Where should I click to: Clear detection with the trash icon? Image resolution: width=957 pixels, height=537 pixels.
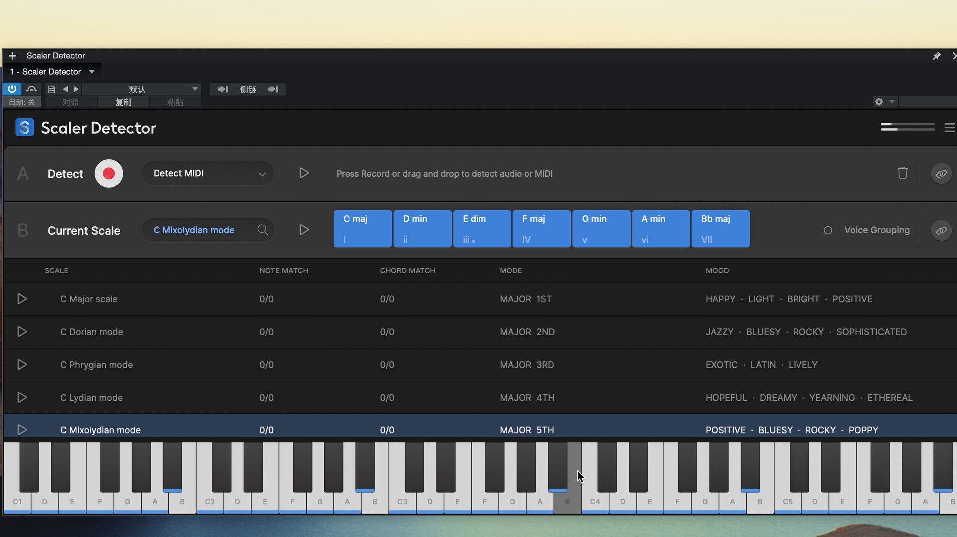click(x=902, y=173)
